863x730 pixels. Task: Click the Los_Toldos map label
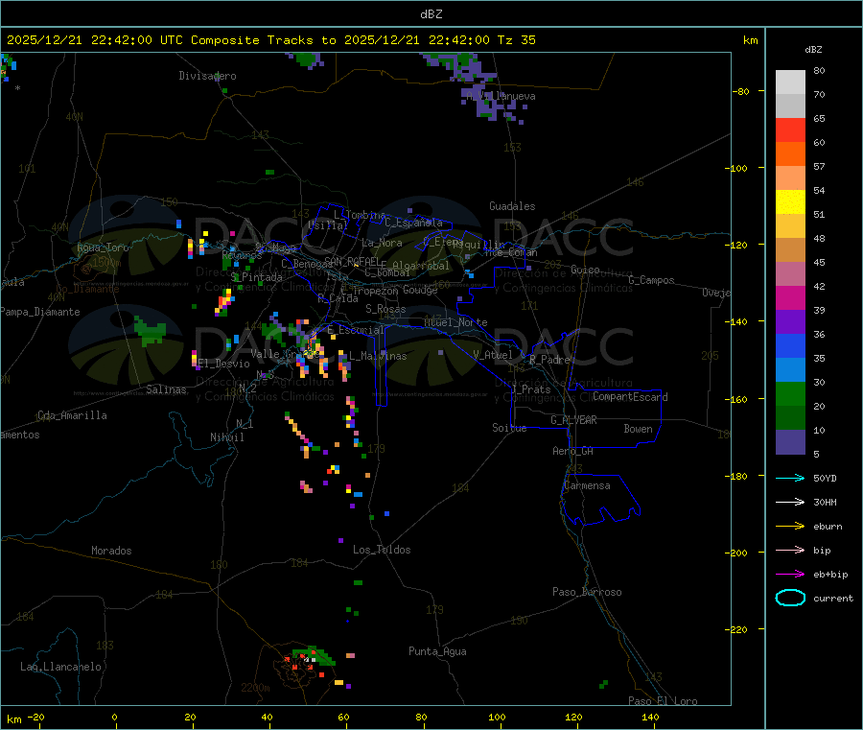[382, 550]
